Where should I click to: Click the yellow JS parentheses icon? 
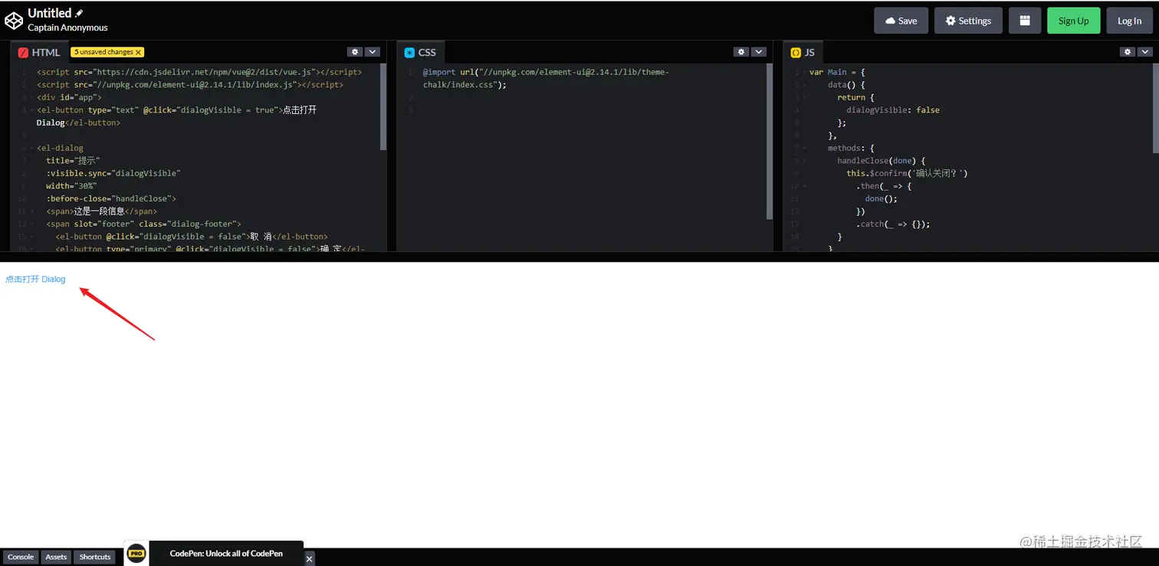[796, 53]
